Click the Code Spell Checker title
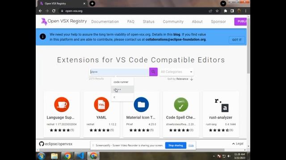Viewport: 286px width, 160px height. pos(181,117)
